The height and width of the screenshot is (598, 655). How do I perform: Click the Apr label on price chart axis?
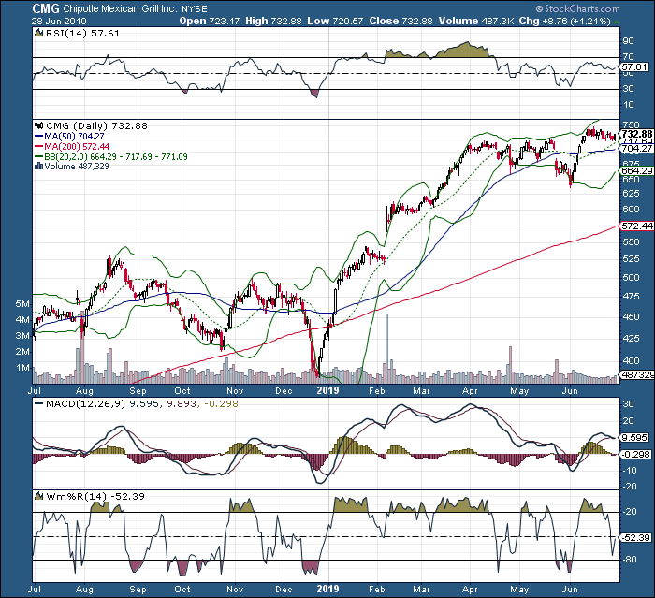tap(470, 391)
